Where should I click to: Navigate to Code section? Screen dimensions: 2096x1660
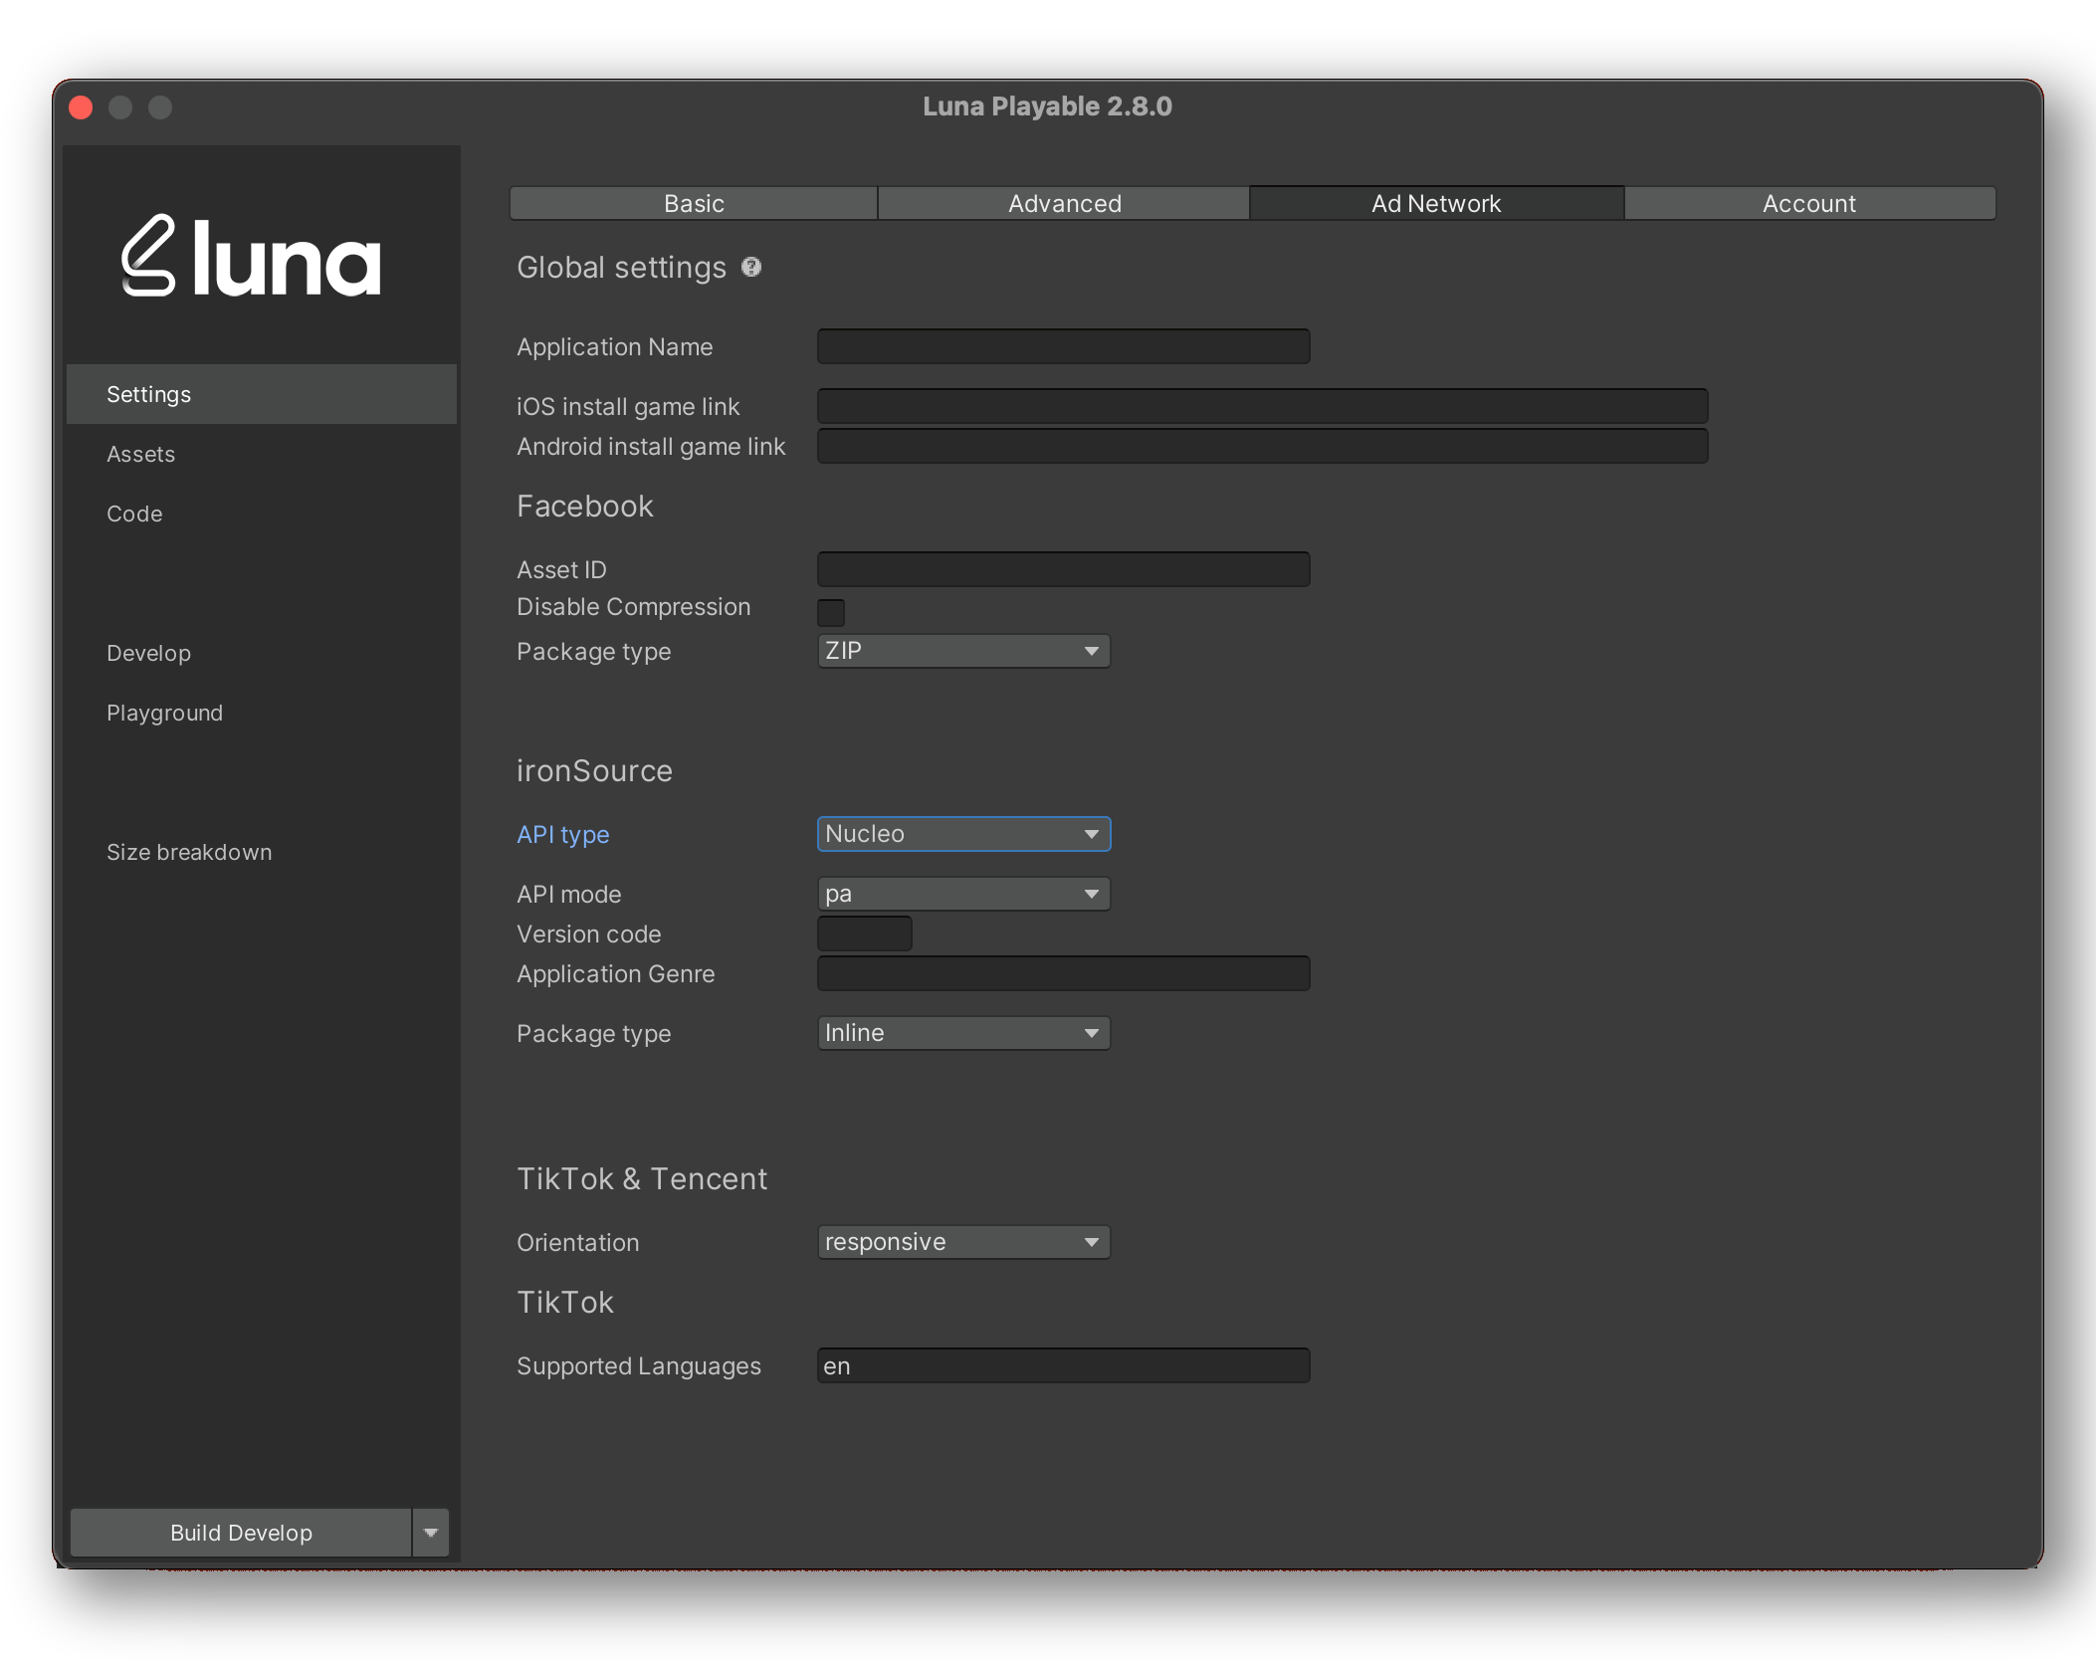coord(132,512)
